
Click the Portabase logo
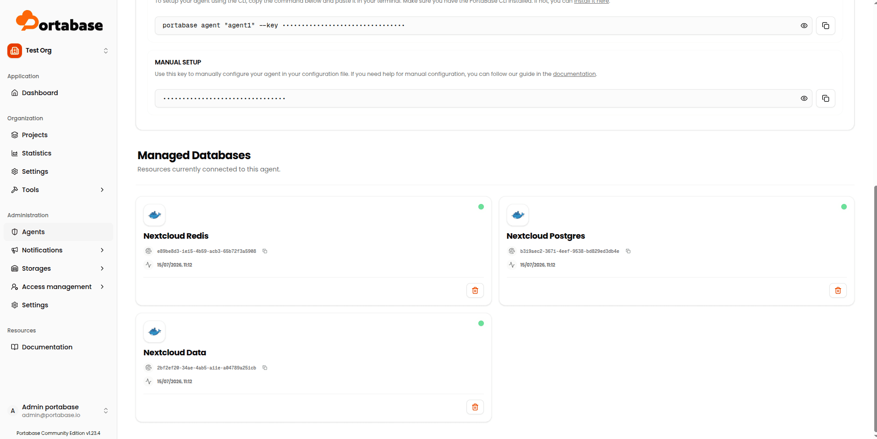tap(59, 21)
